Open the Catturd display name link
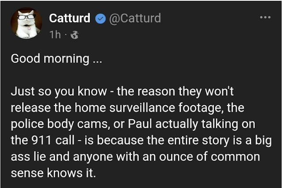Image resolution: width=282 pixels, height=188 pixels. click(x=70, y=18)
